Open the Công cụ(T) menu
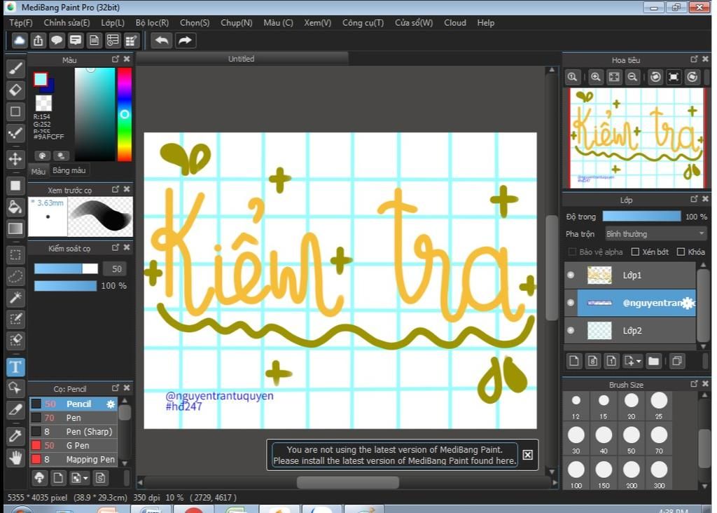Image resolution: width=717 pixels, height=513 pixels. click(x=363, y=23)
